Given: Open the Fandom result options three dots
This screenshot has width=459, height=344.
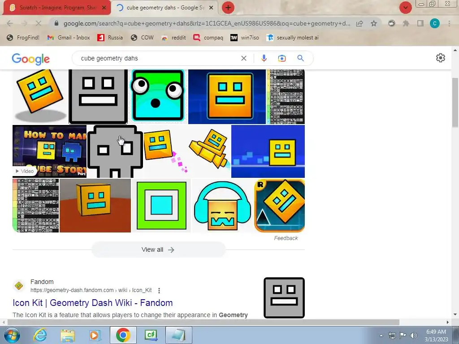Looking at the screenshot, I should pyautogui.click(x=159, y=290).
